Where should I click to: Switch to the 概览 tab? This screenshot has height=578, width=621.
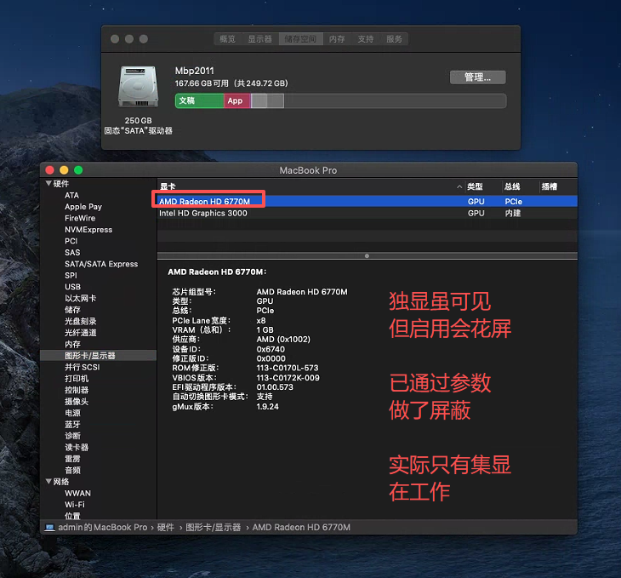pyautogui.click(x=227, y=39)
